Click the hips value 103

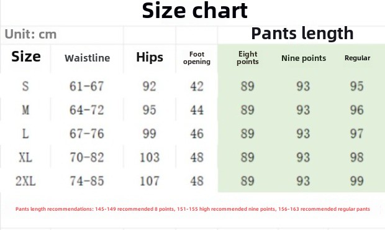pos(150,157)
